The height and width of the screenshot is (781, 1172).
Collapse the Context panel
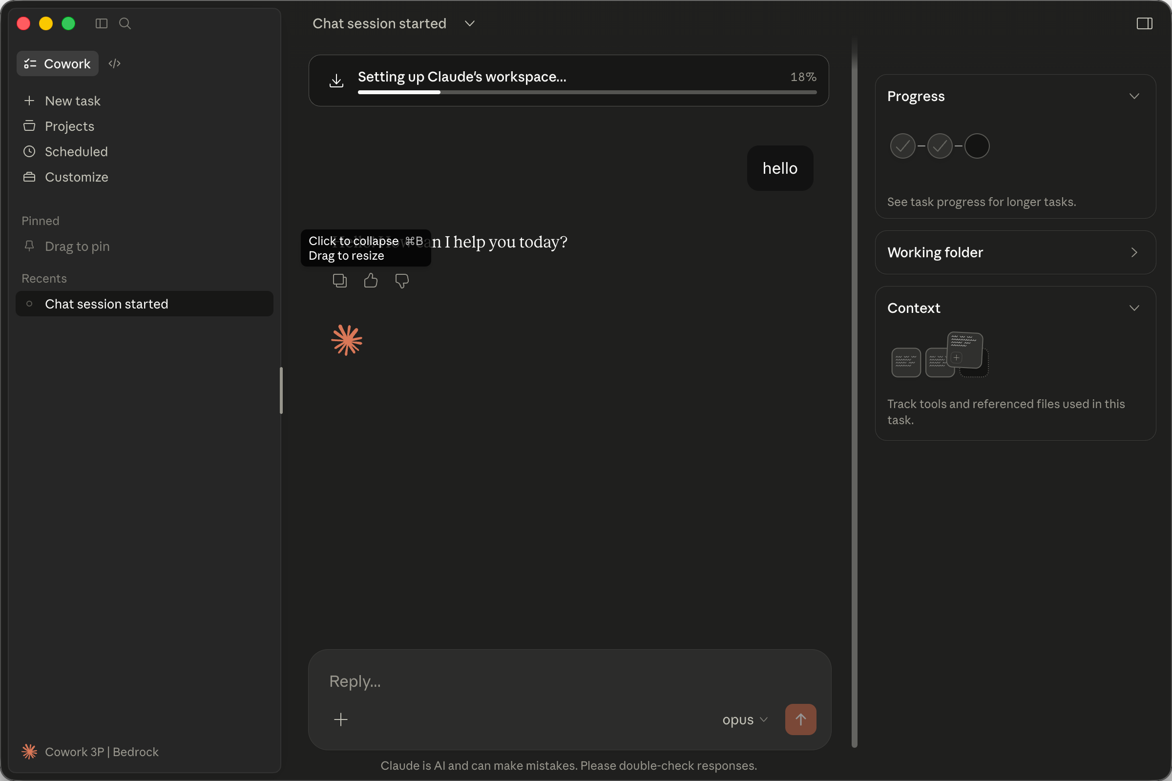click(x=1134, y=308)
